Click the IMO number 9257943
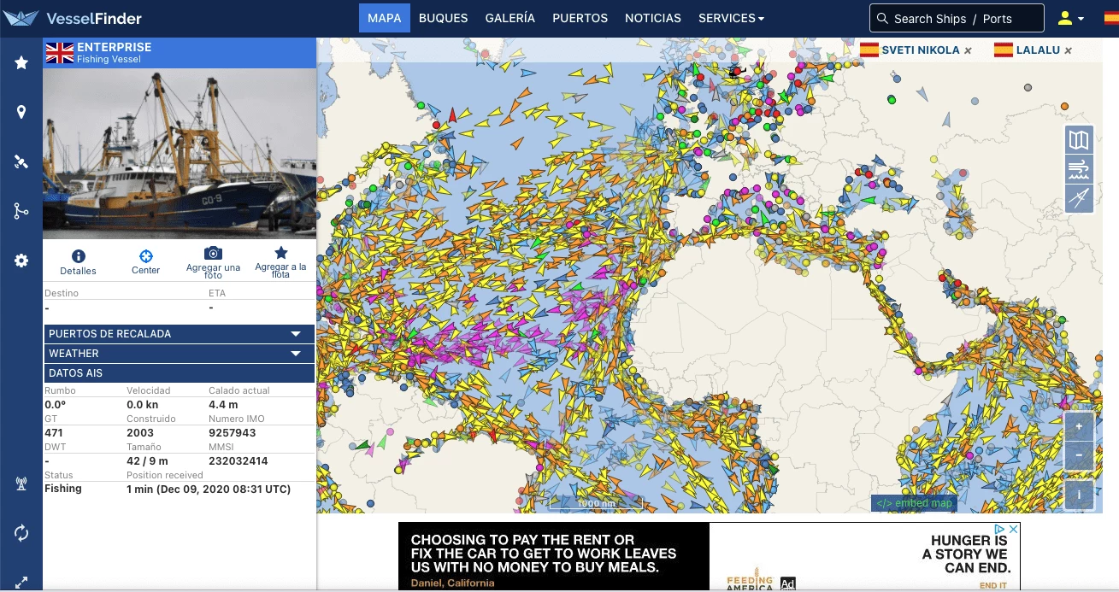 233,433
